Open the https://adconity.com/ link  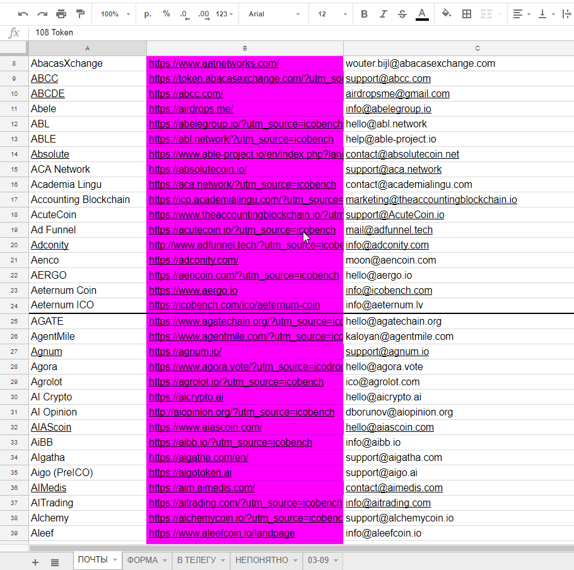(x=194, y=260)
